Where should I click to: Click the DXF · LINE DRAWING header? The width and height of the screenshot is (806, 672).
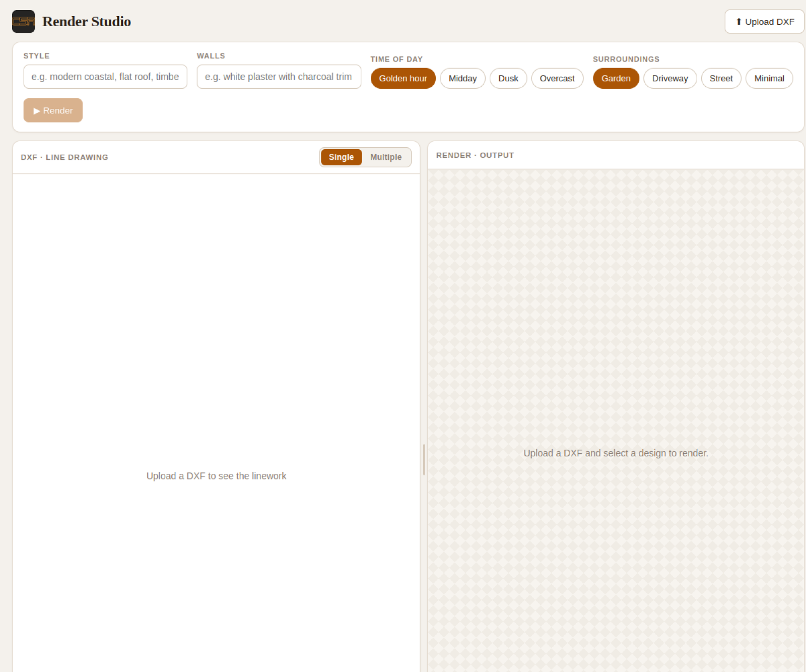coord(64,157)
